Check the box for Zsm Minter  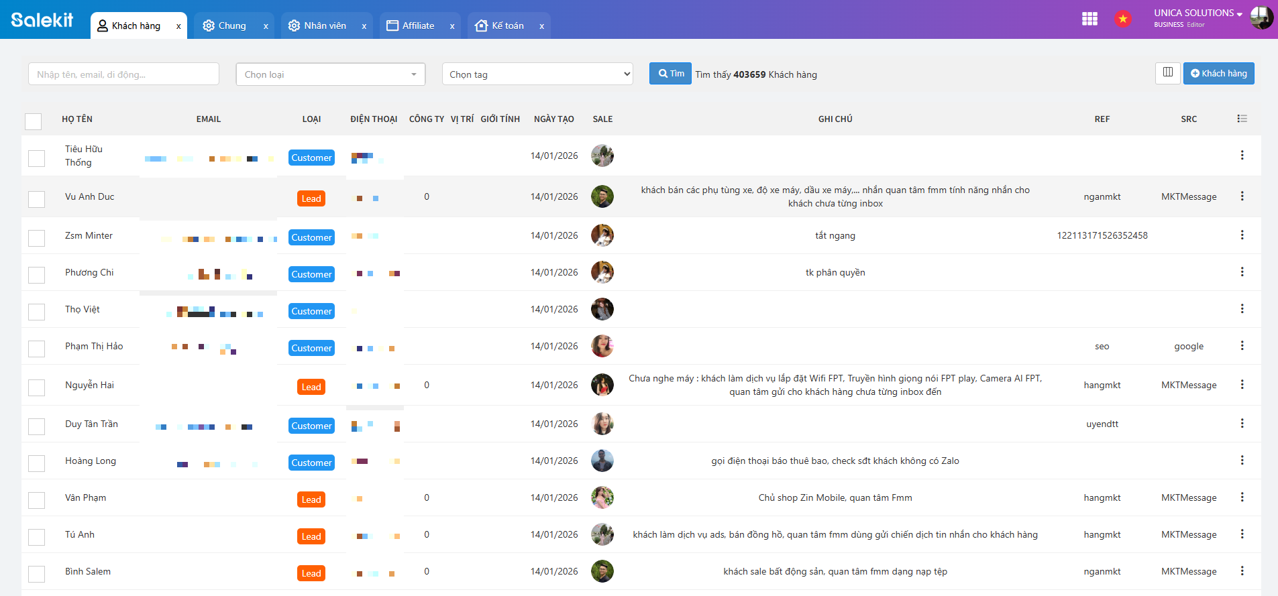click(x=37, y=238)
